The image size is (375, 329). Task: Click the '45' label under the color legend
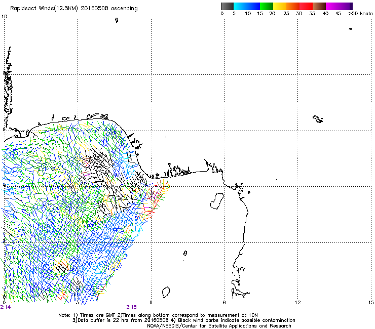pos(338,14)
